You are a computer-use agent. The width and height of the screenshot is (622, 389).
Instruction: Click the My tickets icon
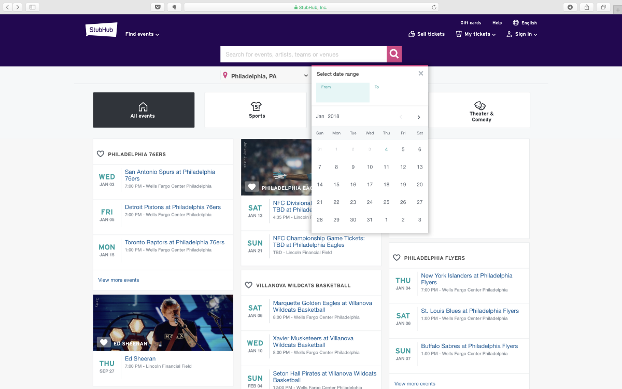(459, 34)
